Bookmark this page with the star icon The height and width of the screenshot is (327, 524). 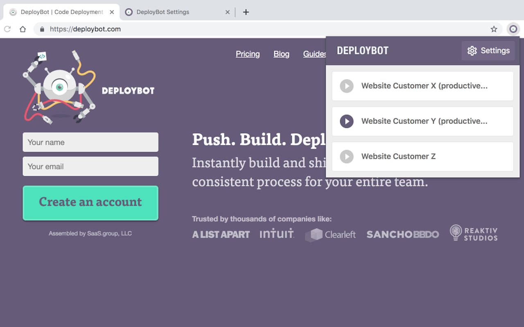point(494,29)
